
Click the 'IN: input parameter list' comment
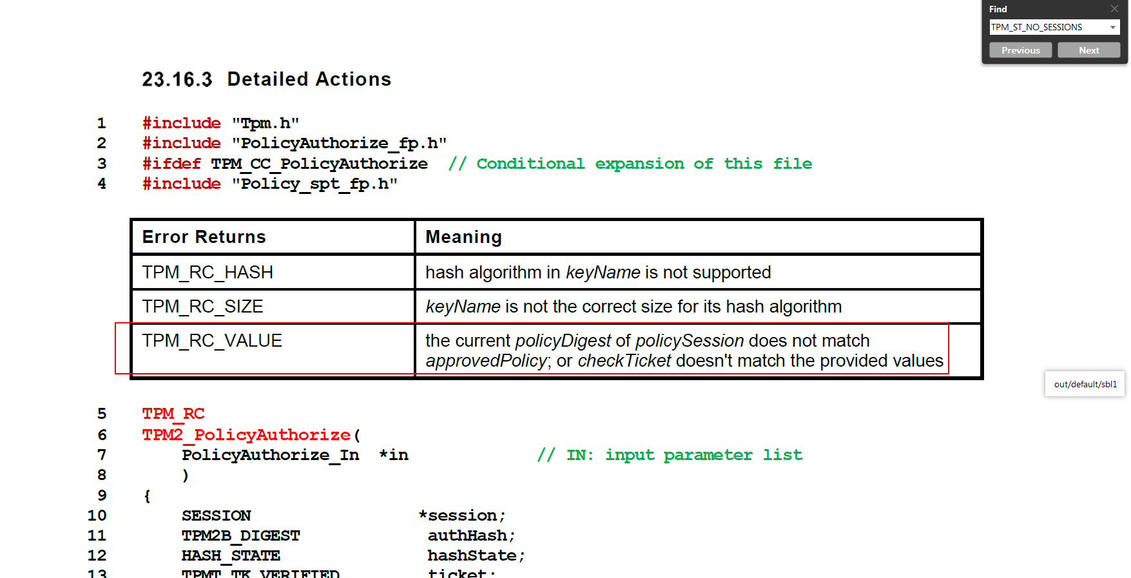click(x=670, y=455)
